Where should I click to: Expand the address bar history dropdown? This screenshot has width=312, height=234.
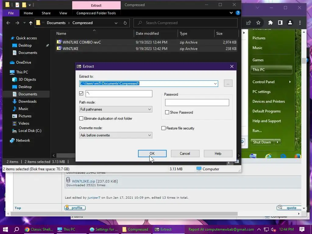click(116, 23)
